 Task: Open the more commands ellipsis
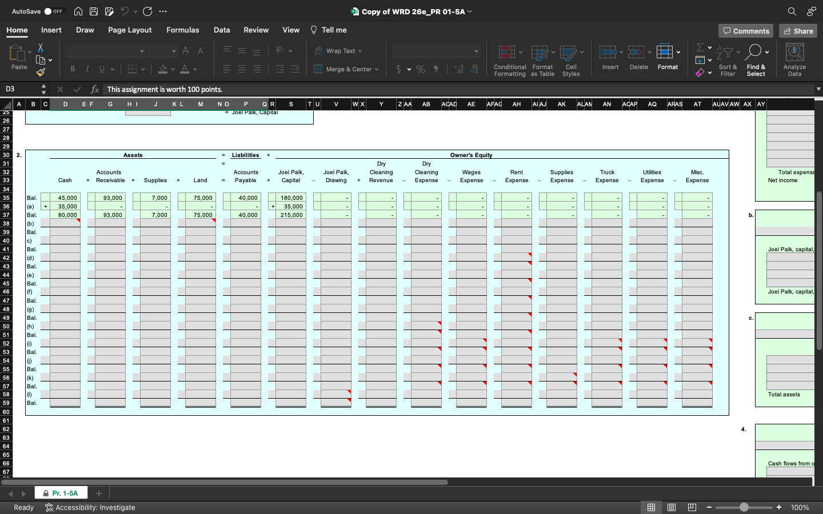coord(163,11)
